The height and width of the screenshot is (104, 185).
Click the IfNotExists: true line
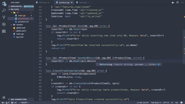click(69, 77)
